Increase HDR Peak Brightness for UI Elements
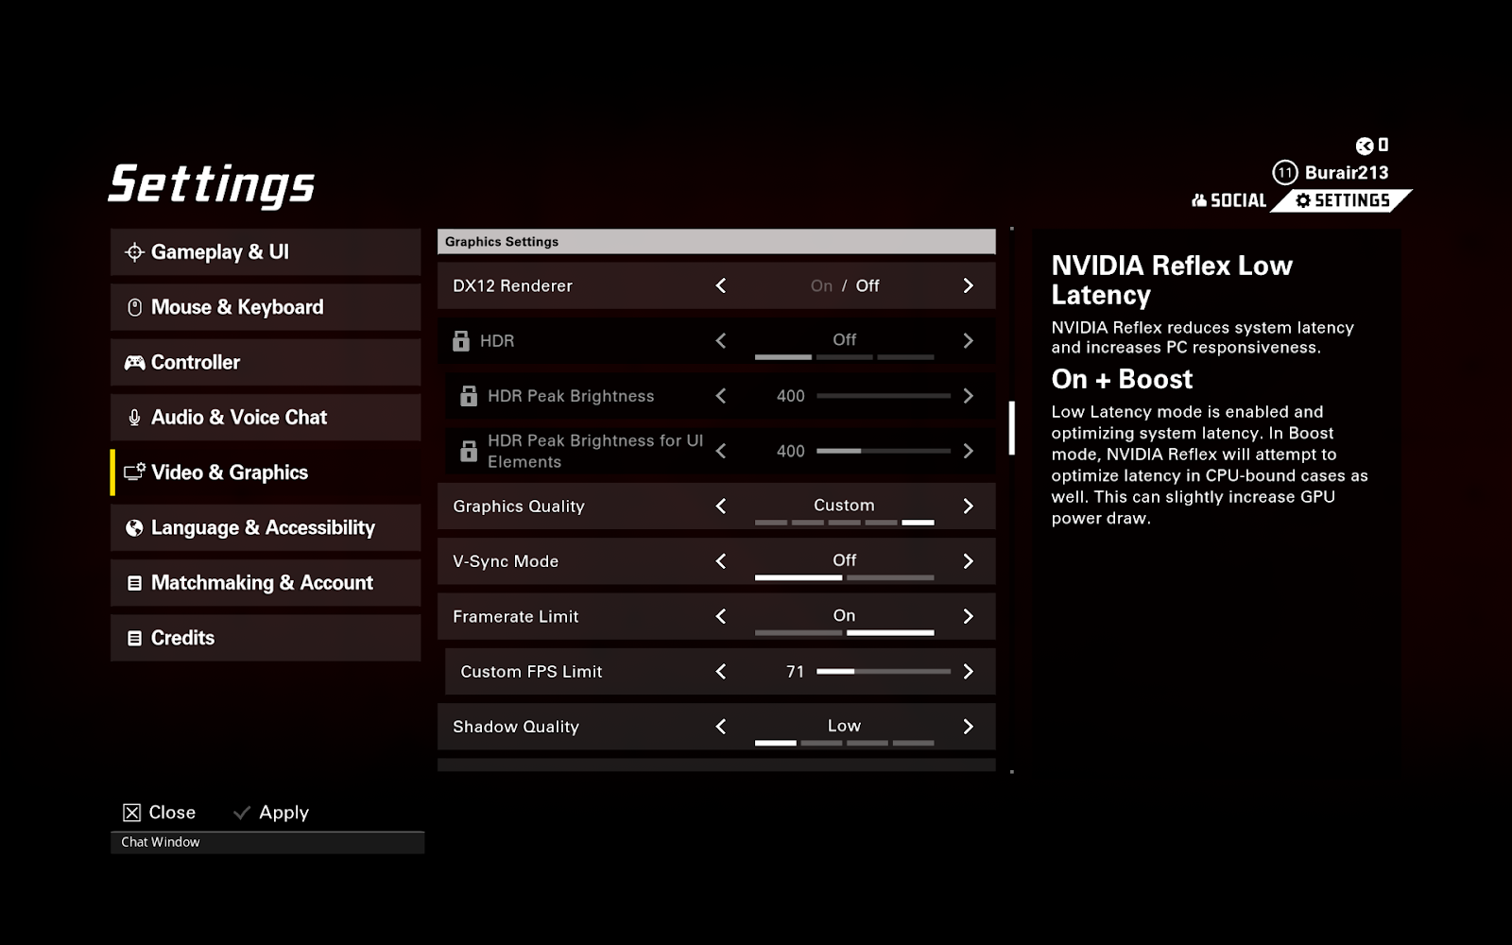The image size is (1512, 945). 968,451
